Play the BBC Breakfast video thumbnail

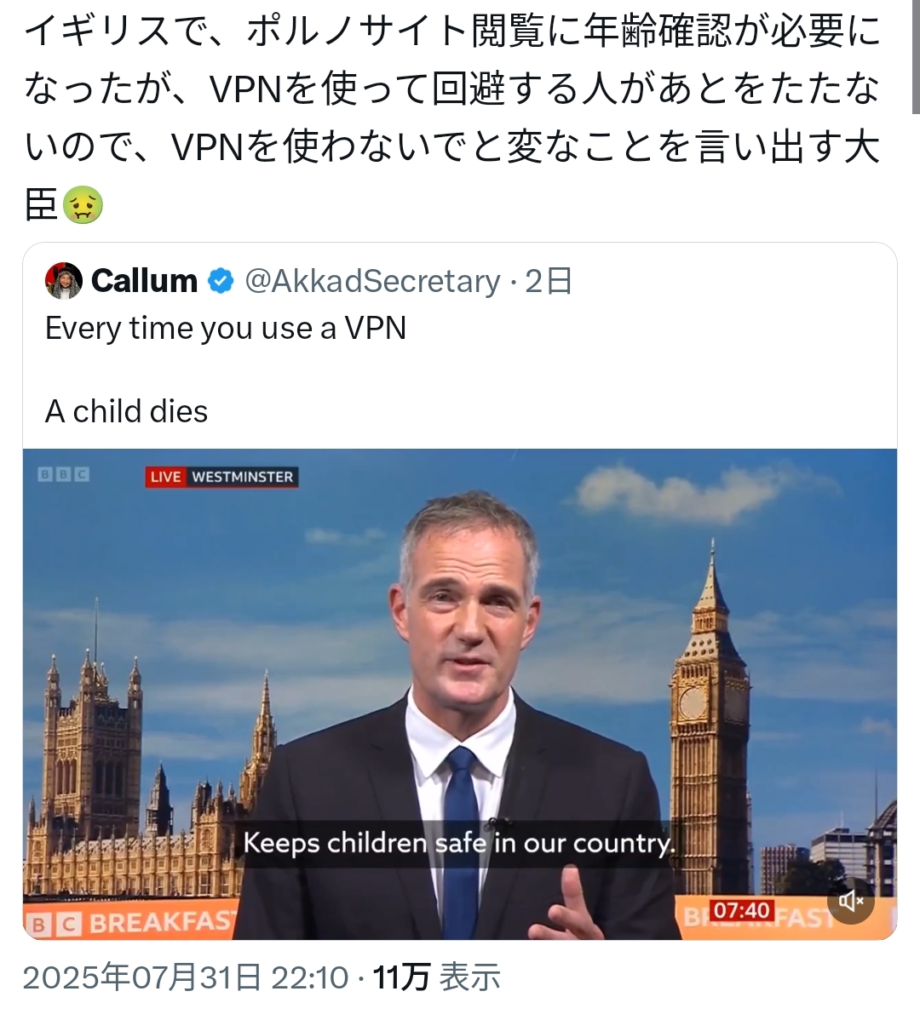pyautogui.click(x=460, y=694)
